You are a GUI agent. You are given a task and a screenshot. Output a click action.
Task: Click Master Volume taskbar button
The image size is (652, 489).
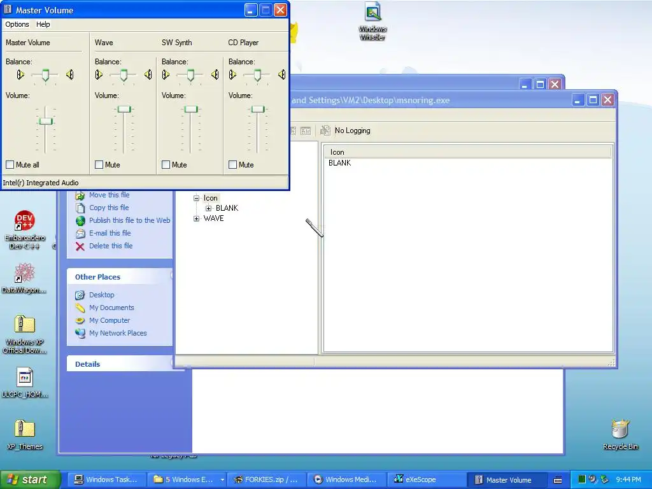pyautogui.click(x=507, y=480)
